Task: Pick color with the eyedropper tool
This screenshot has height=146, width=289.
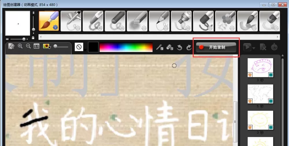Action: pos(160,47)
